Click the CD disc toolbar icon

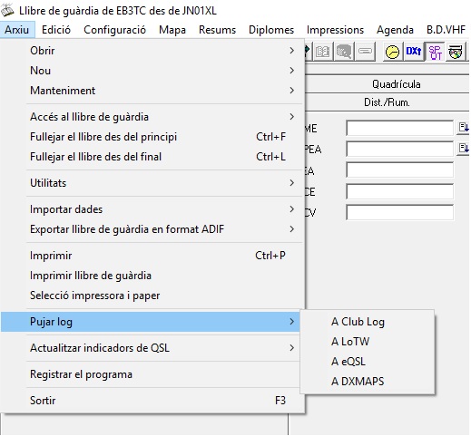456,52
